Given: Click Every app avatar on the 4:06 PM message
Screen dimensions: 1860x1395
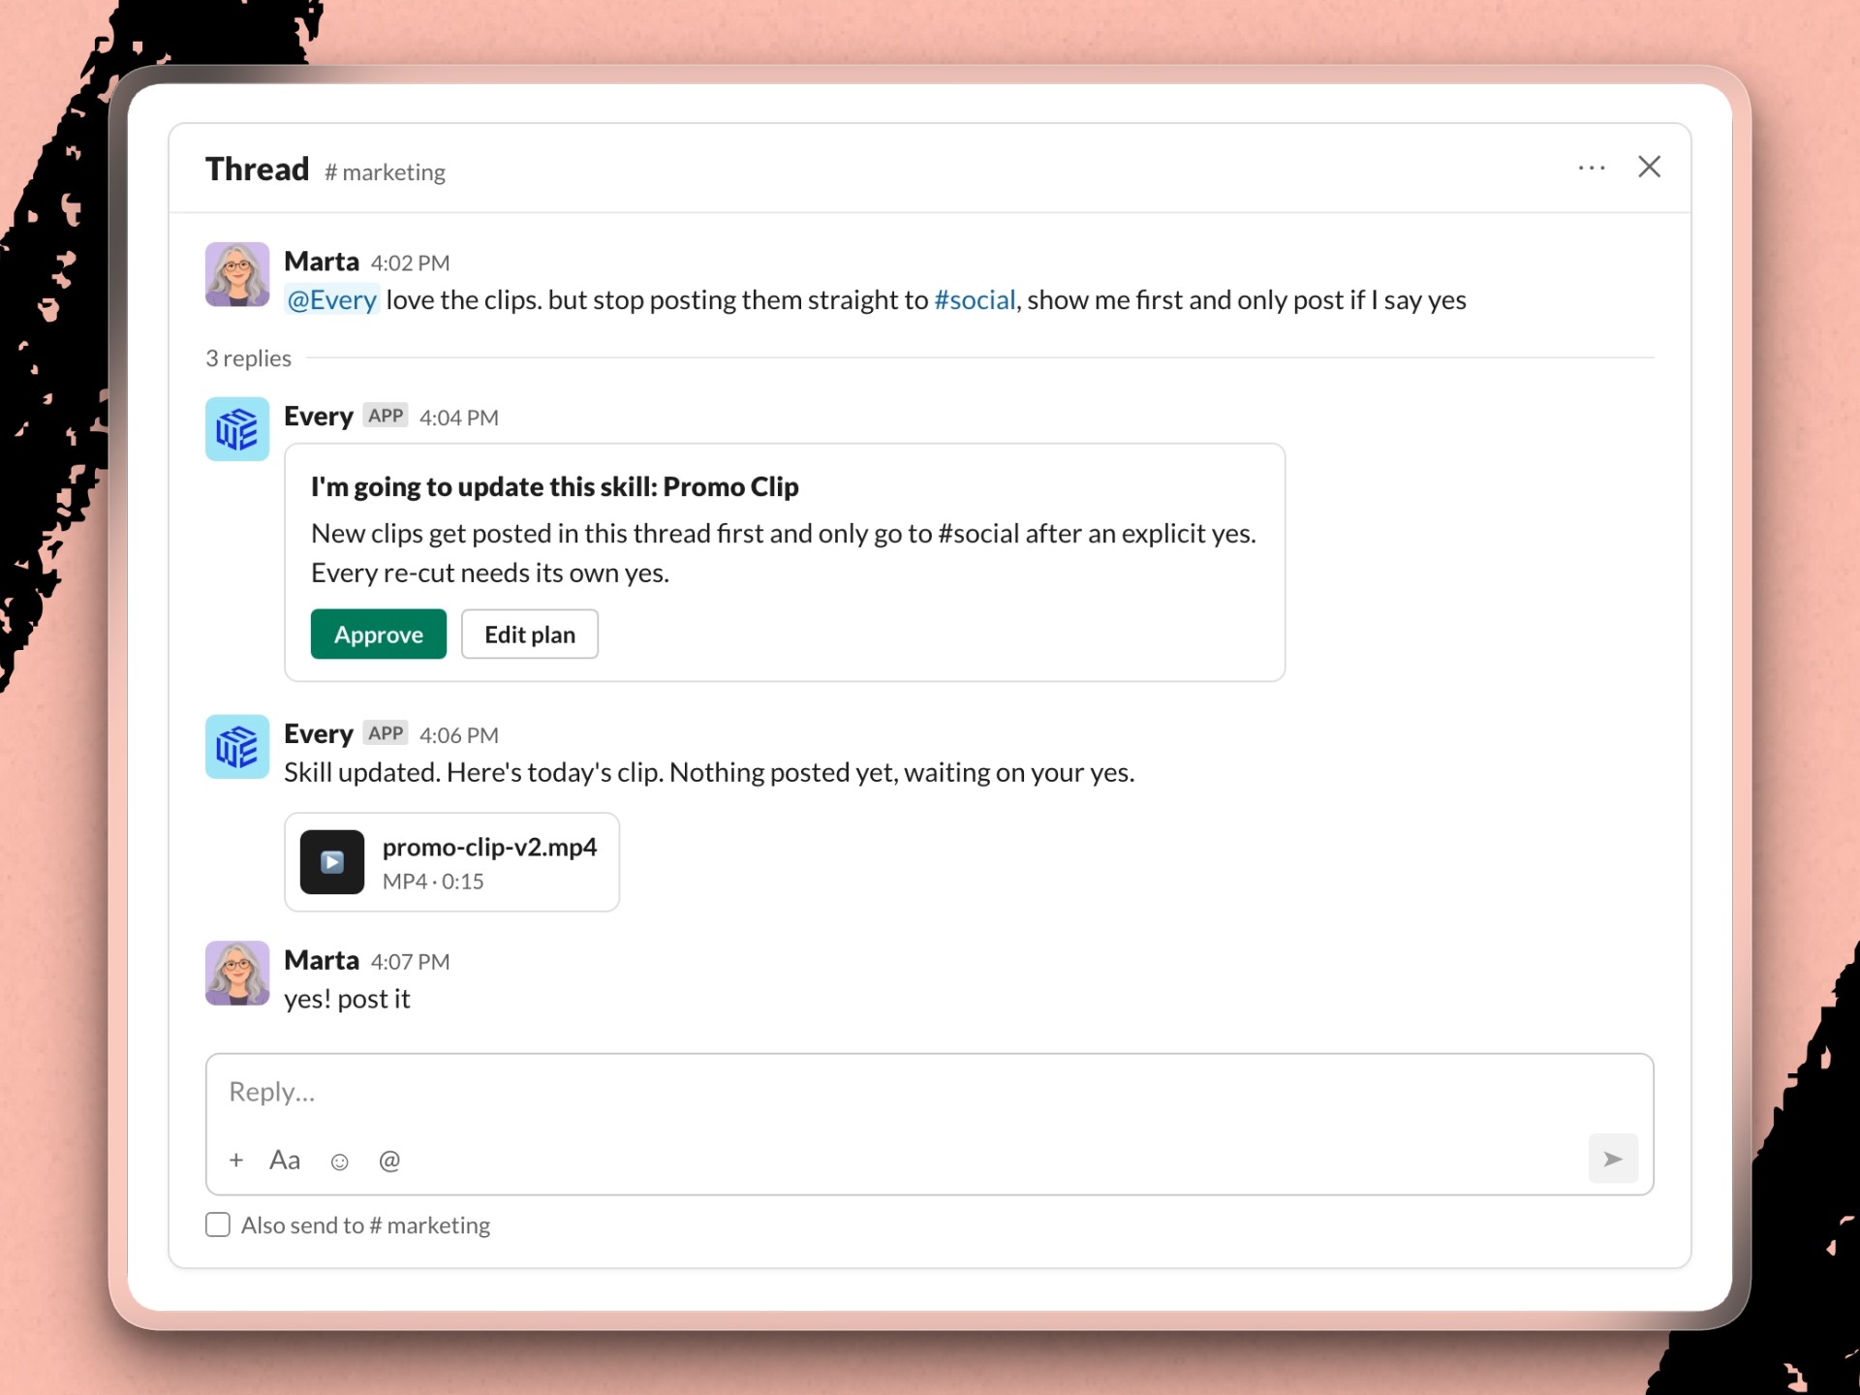Looking at the screenshot, I should (237, 747).
